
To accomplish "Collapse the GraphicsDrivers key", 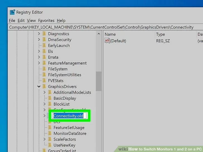I will [x=39, y=87].
